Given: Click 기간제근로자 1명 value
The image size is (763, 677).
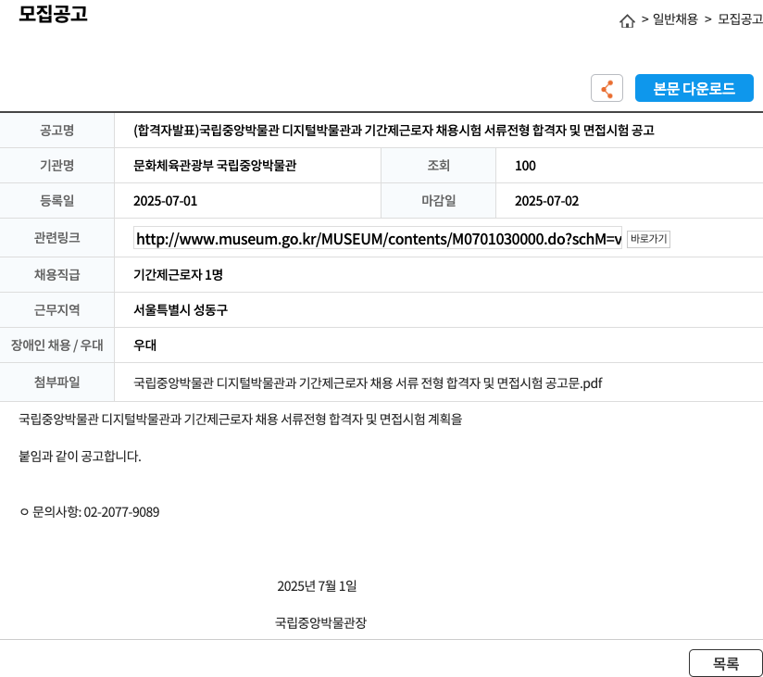Looking at the screenshot, I should (178, 275).
